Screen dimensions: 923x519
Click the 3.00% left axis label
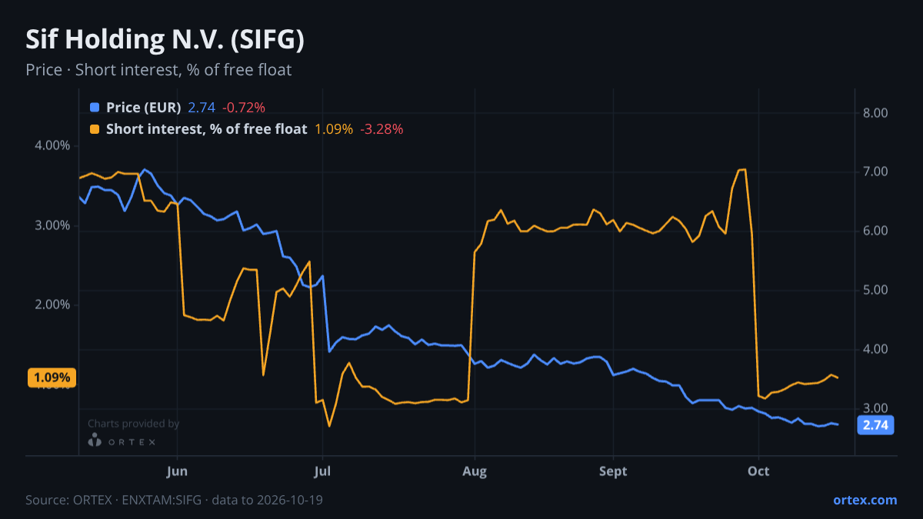(x=53, y=225)
